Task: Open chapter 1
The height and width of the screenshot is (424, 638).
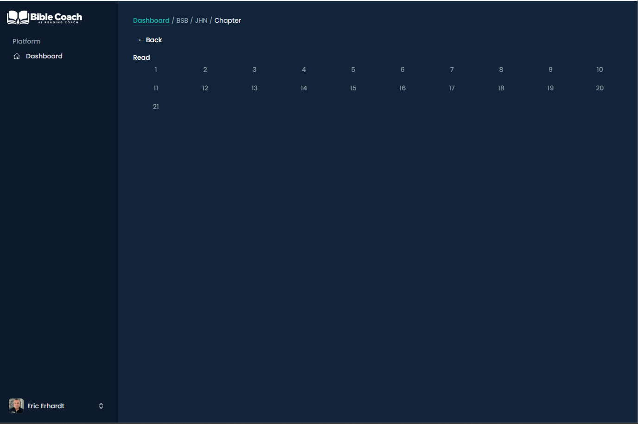Action: coord(156,70)
